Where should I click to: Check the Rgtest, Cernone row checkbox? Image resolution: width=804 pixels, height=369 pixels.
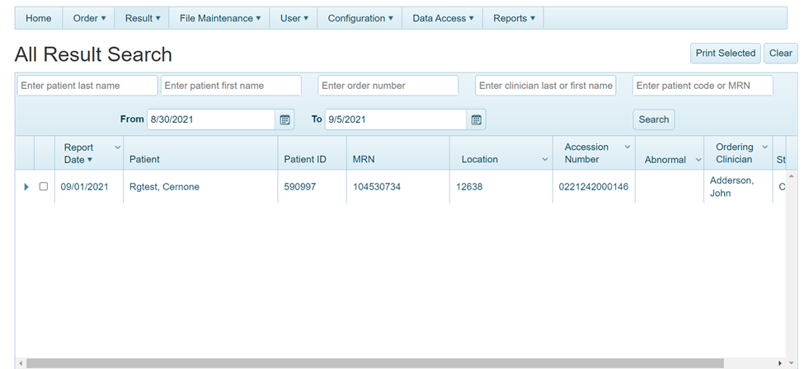pos(44,187)
